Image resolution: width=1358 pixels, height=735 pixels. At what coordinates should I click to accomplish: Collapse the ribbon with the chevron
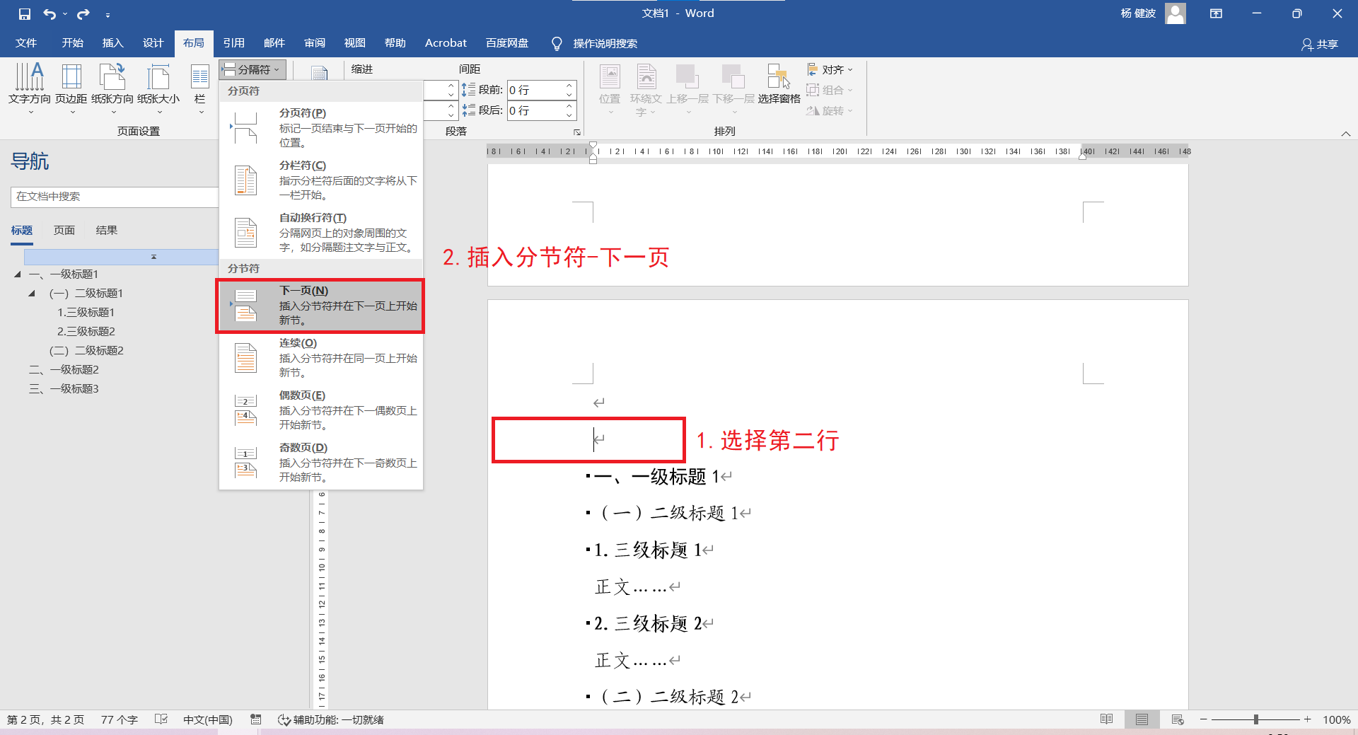1346,134
